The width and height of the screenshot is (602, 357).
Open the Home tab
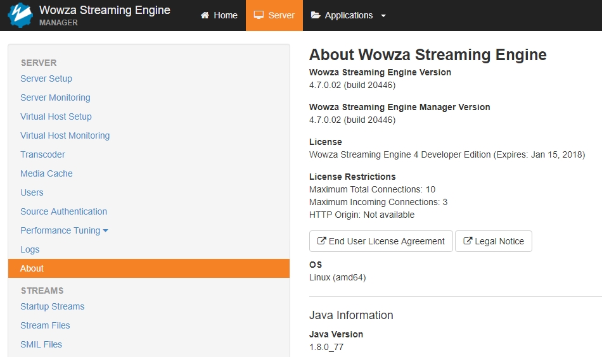point(219,15)
